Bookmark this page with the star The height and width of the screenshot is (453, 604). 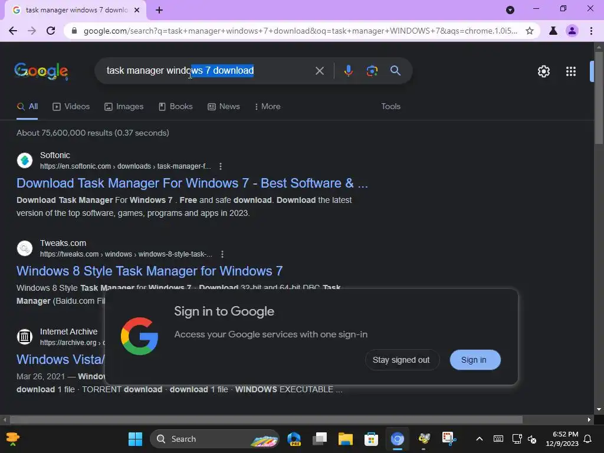click(530, 31)
